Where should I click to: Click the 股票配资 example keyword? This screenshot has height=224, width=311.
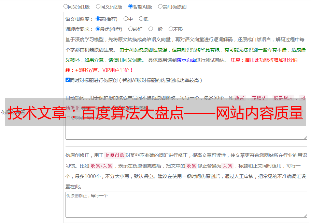[283, 98]
